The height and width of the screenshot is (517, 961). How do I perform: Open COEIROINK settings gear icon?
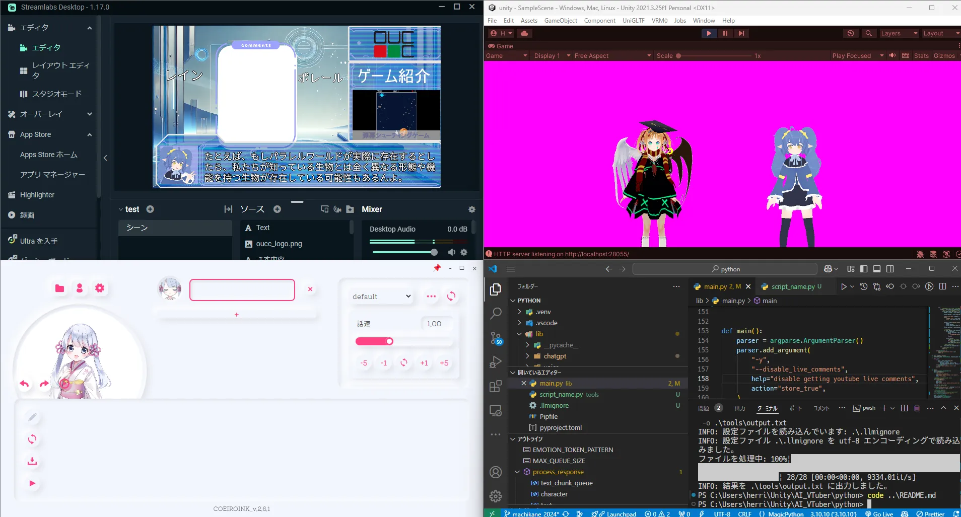pyautogui.click(x=100, y=288)
